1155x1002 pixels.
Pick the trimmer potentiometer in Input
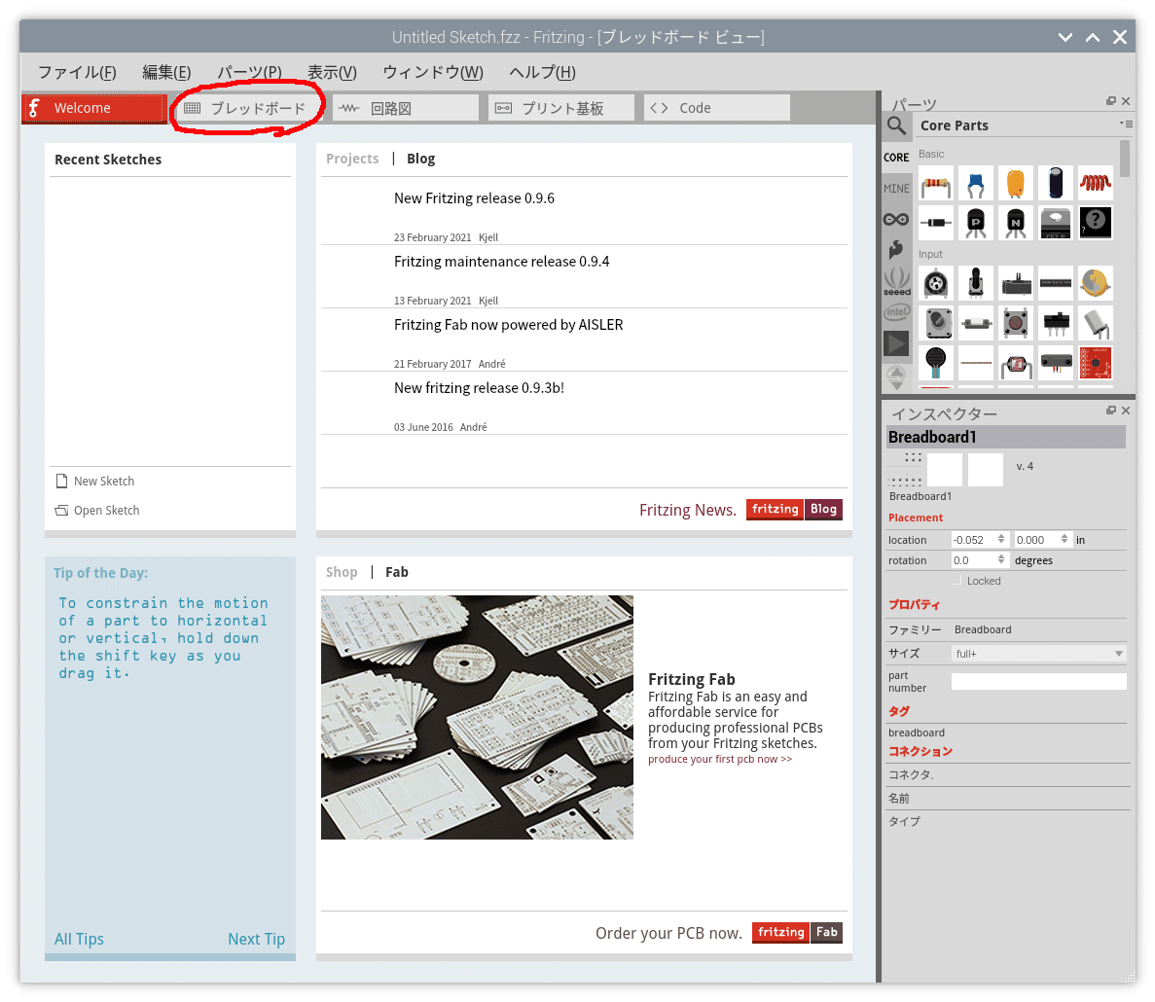click(x=935, y=283)
